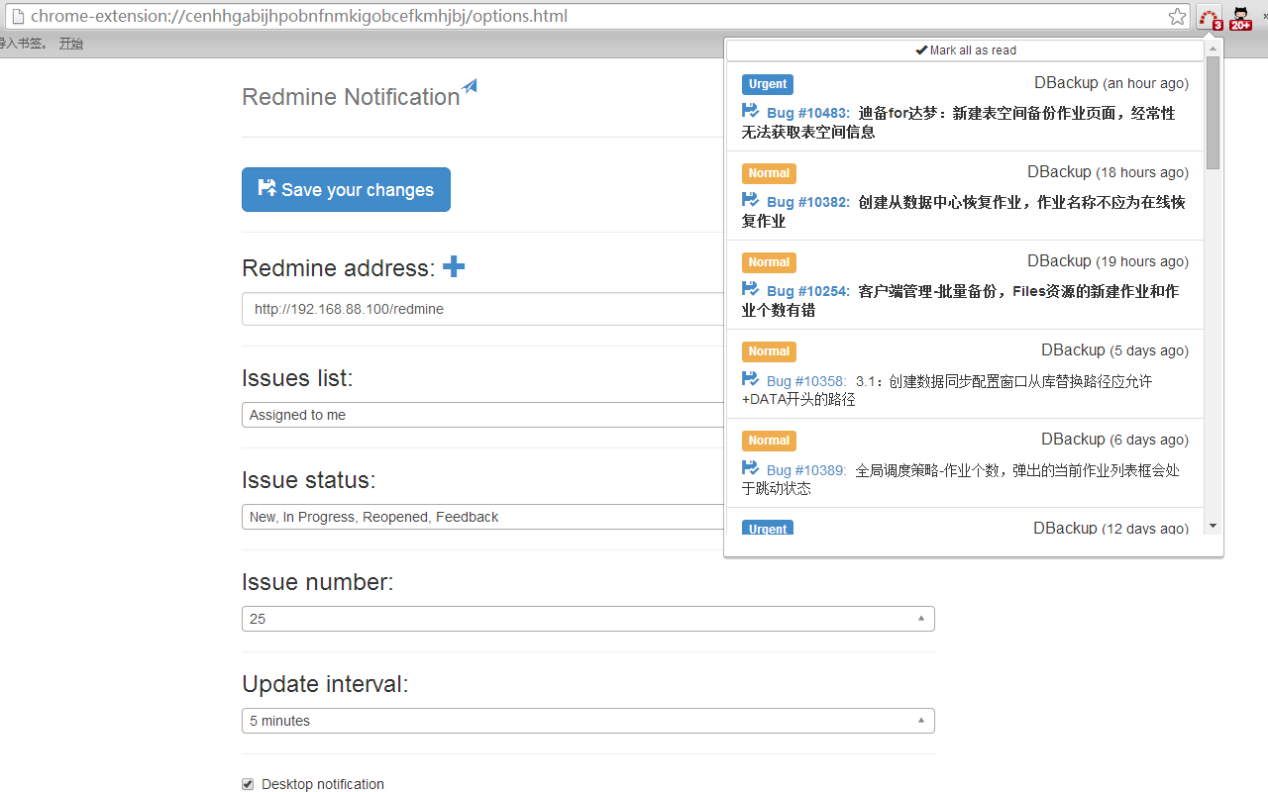Click Mark all as read in popup
Screen dimensions: 1268x792
(x=966, y=50)
